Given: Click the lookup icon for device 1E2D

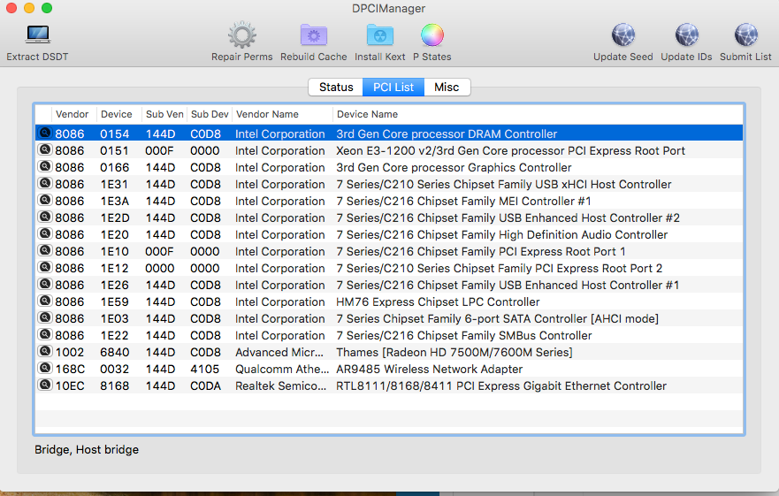Looking at the screenshot, I should coord(45,217).
